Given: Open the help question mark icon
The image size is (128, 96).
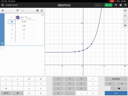Looking at the screenshot, I should [121, 5].
